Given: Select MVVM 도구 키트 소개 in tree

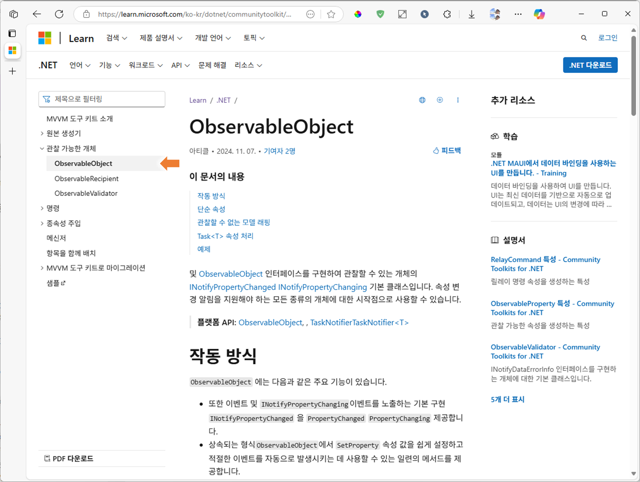Looking at the screenshot, I should tap(80, 119).
